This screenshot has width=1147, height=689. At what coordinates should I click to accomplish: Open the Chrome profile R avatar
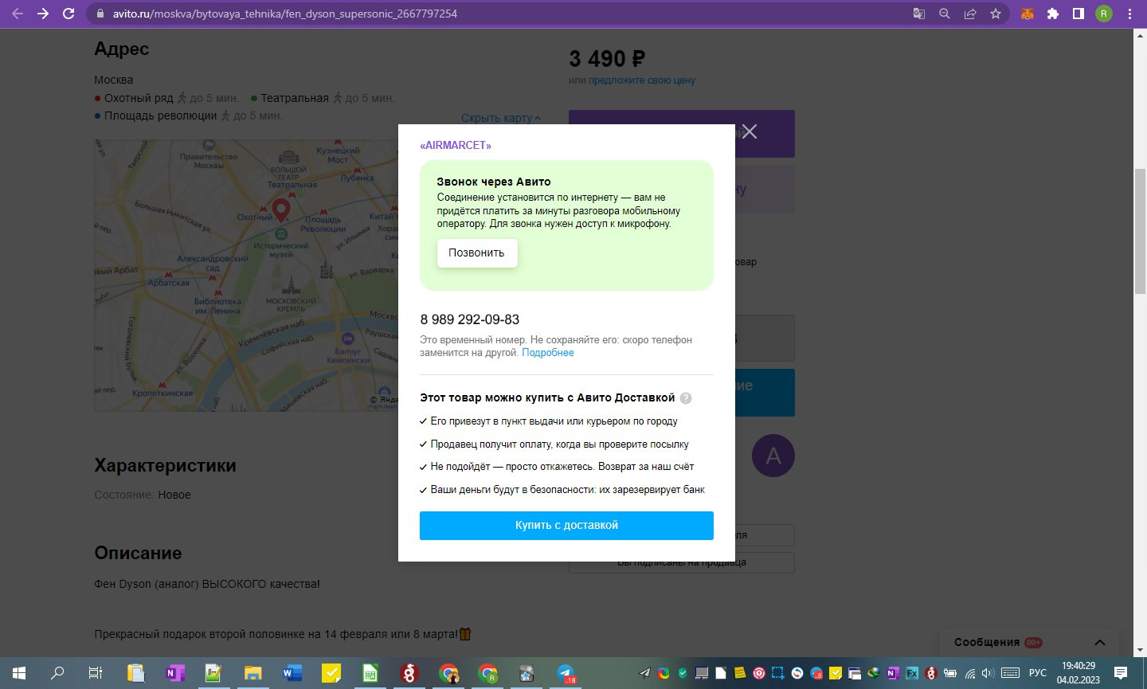click(1104, 14)
